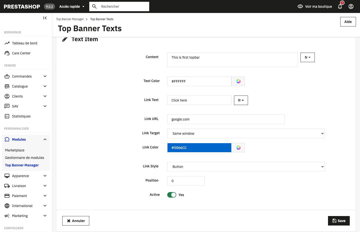Viewport: 360px width, 232px height.
Task: Go to Tableau de bord
Action: click(24, 43)
